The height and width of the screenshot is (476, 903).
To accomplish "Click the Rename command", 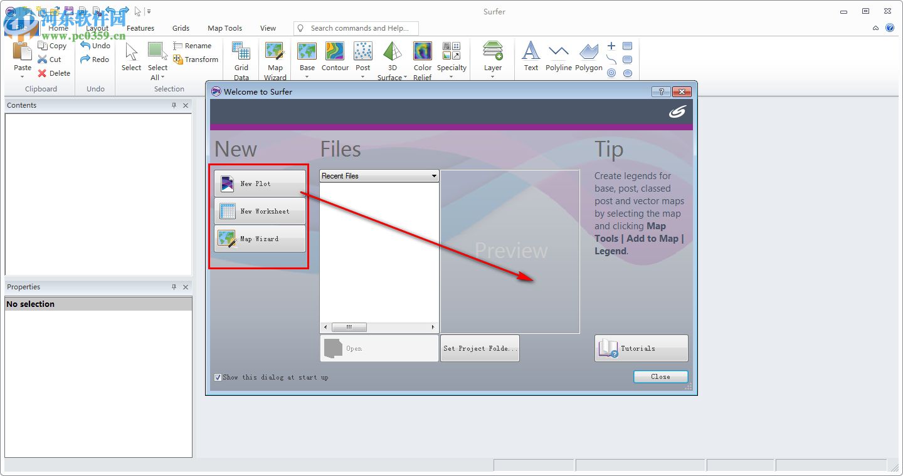I will click(192, 46).
